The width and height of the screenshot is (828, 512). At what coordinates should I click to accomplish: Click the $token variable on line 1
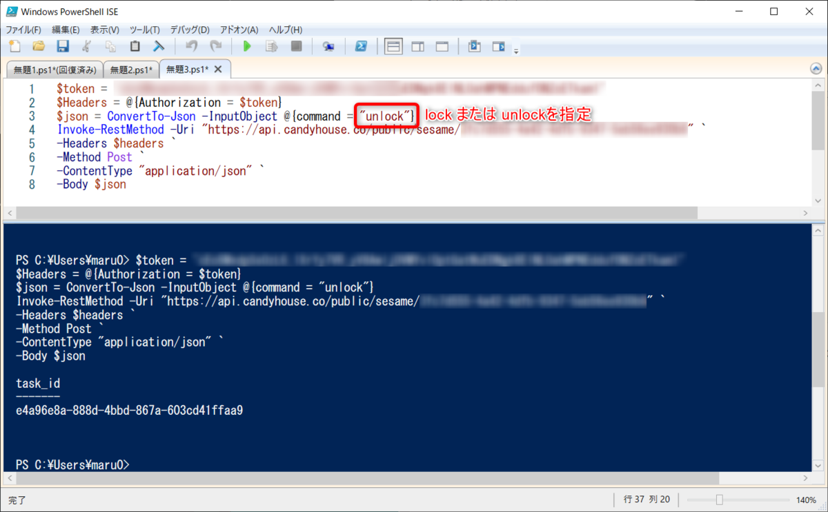tap(77, 89)
